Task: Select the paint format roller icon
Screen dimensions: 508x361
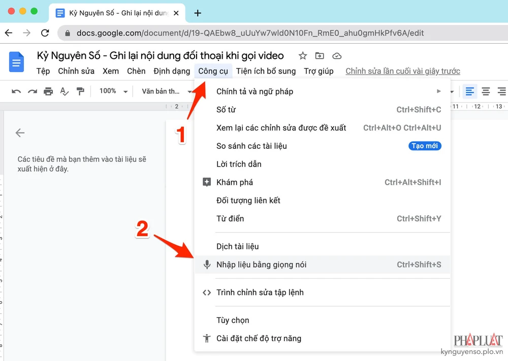Action: (x=80, y=91)
